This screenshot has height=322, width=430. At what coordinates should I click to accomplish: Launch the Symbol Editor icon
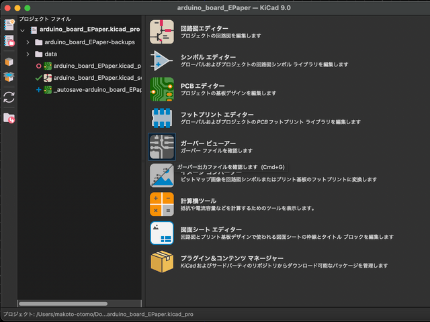[162, 60]
